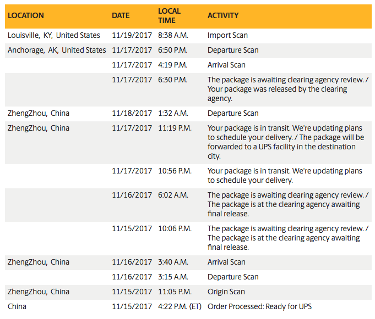The width and height of the screenshot is (375, 319).
Task: Click the LOCATION column header
Action: (x=26, y=16)
